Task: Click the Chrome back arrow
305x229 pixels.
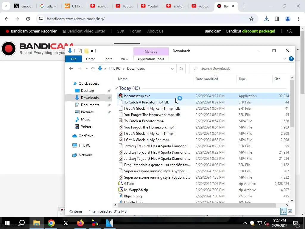Action: pos(7,19)
